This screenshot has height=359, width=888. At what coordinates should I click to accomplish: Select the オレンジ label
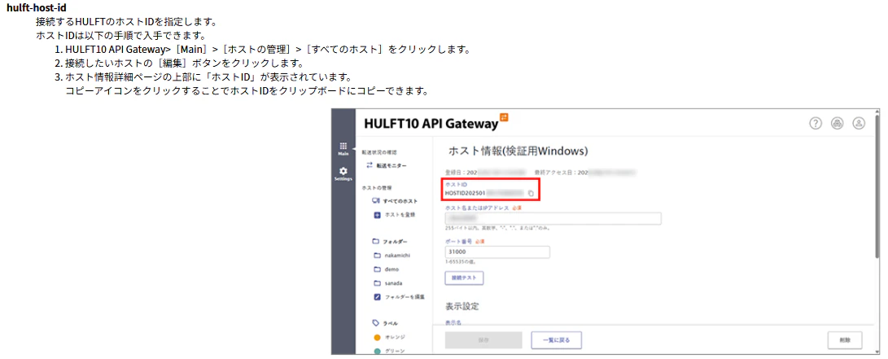[390, 337]
